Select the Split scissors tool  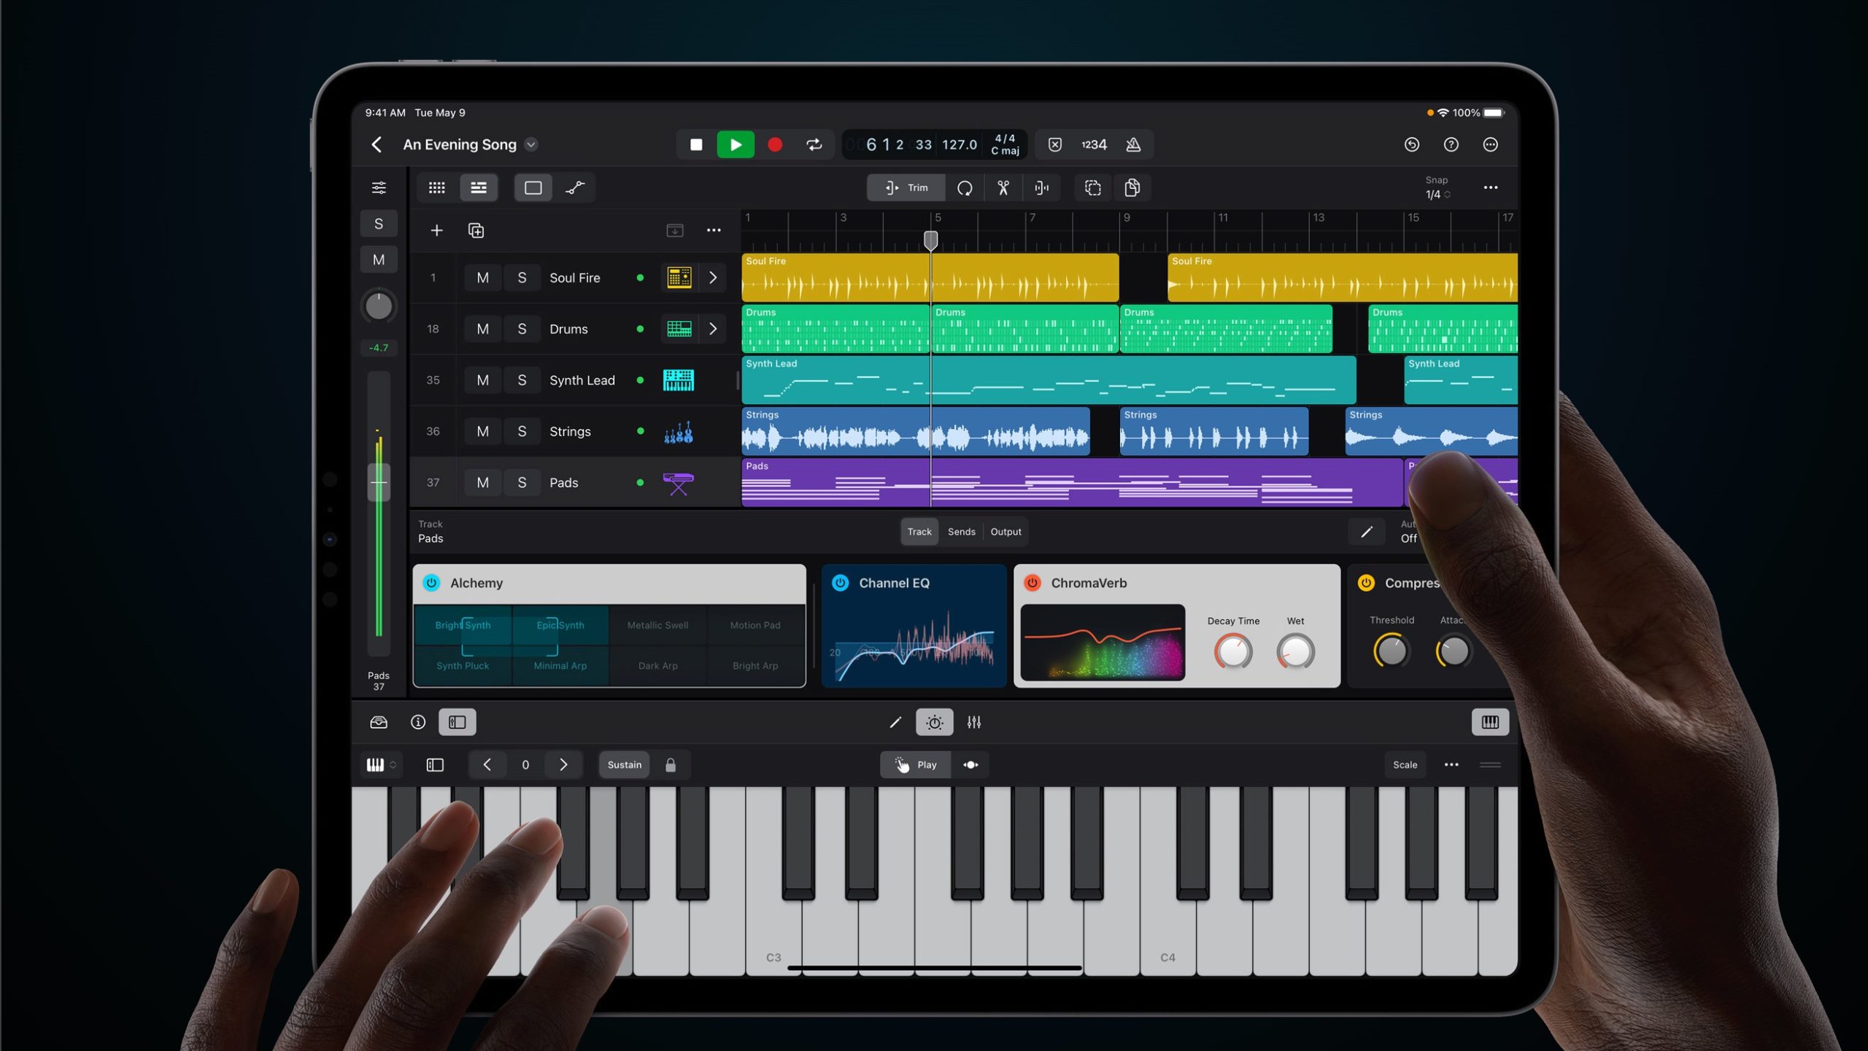pyautogui.click(x=1003, y=188)
